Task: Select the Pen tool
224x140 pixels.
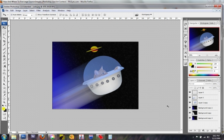Action: (4, 77)
